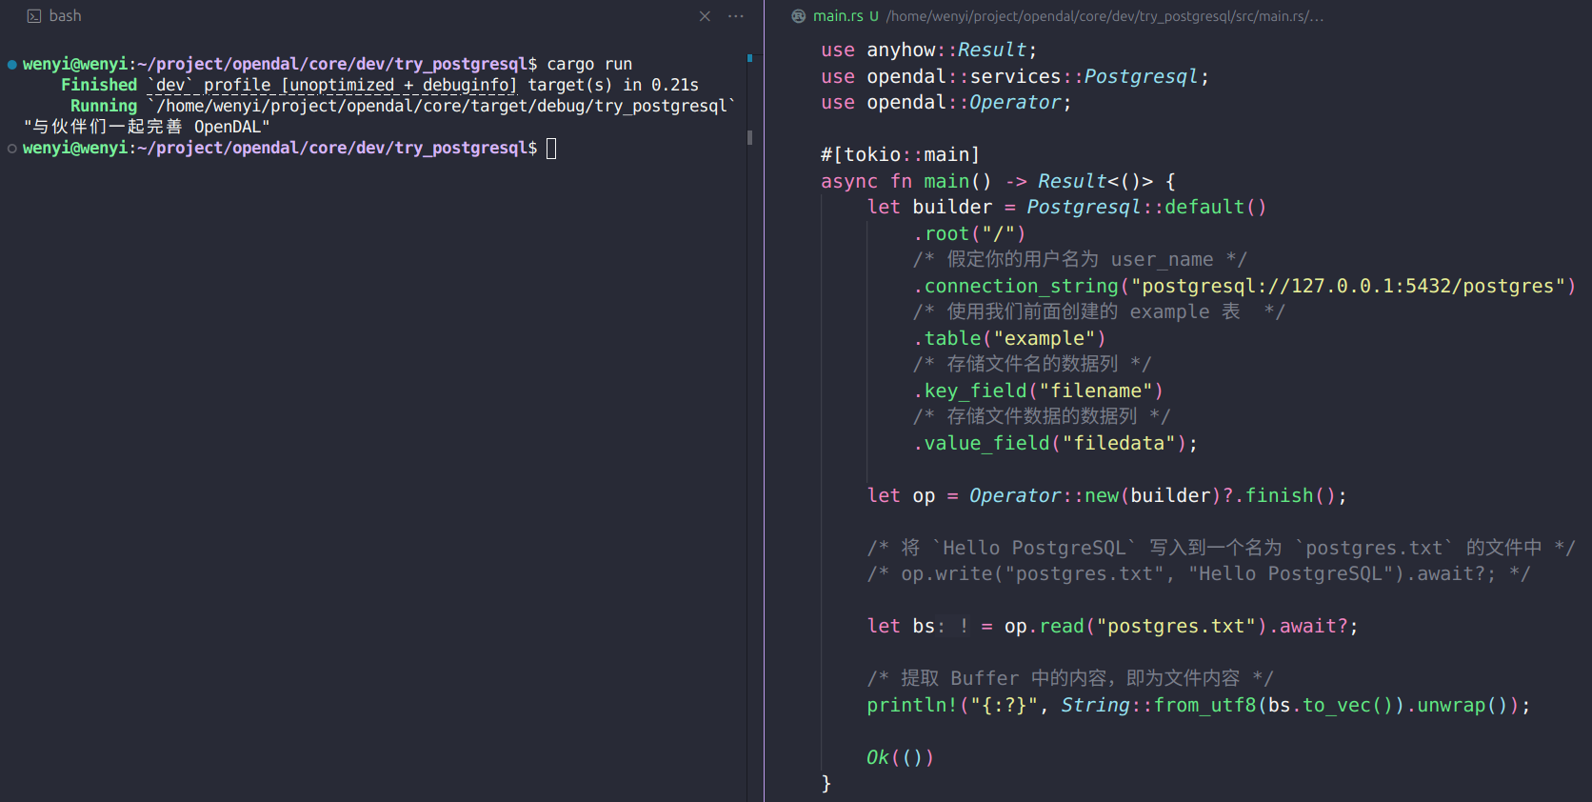Open the breadcrumb file path dropdown

coord(1104,16)
